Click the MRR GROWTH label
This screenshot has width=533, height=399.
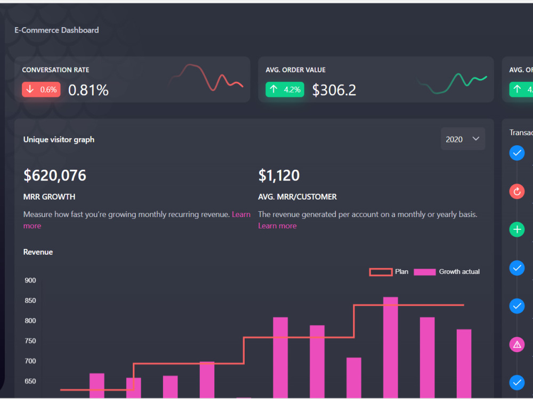[49, 197]
